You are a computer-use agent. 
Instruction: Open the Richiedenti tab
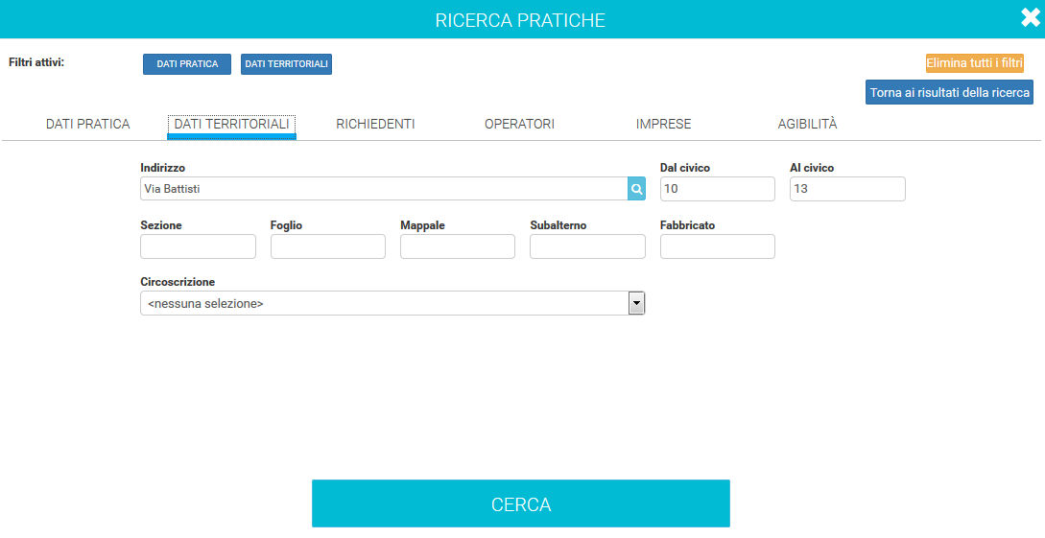tap(375, 124)
